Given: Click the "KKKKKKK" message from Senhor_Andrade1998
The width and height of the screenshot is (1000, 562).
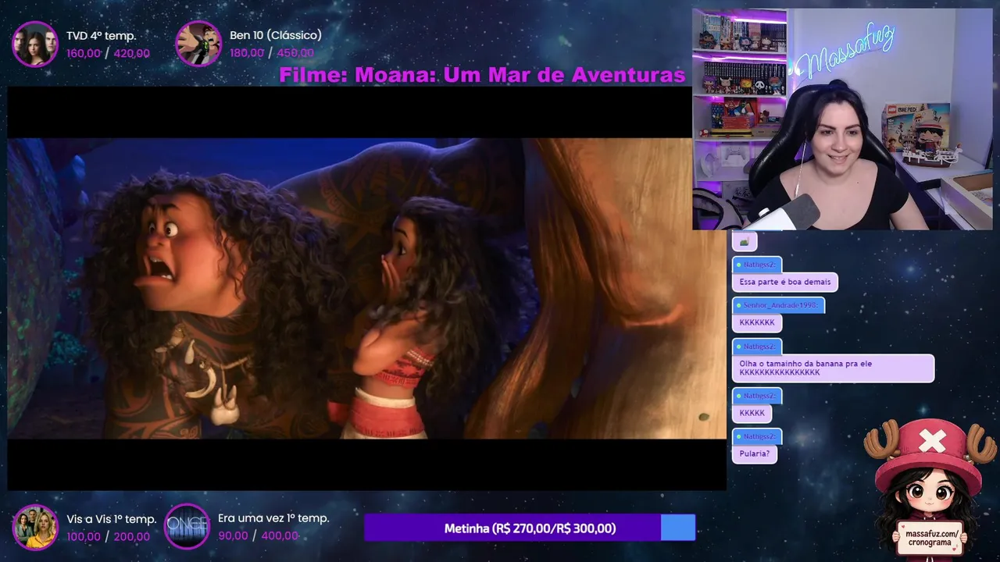Looking at the screenshot, I should click(757, 322).
